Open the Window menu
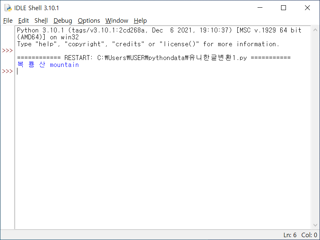320x240 pixels. click(x=117, y=21)
